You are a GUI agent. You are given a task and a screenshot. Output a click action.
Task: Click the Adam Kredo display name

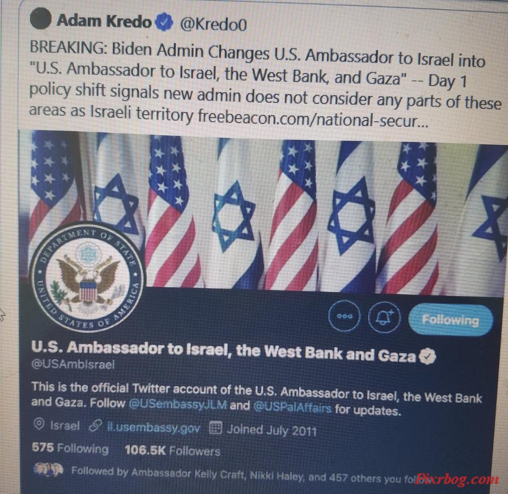pyautogui.click(x=104, y=21)
